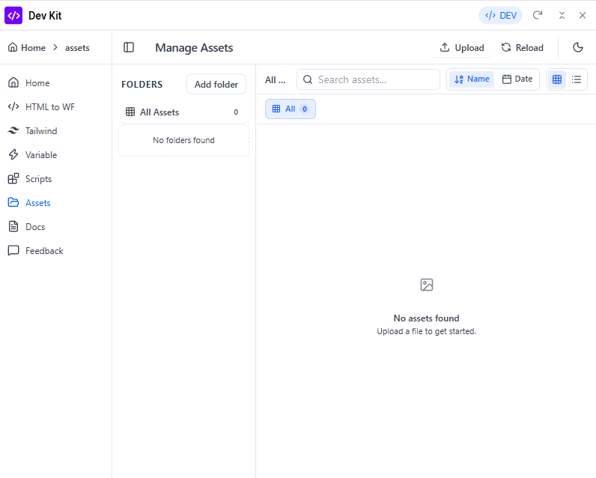The height and width of the screenshot is (478, 596).
Task: Click the Manage Assets title
Action: point(194,48)
